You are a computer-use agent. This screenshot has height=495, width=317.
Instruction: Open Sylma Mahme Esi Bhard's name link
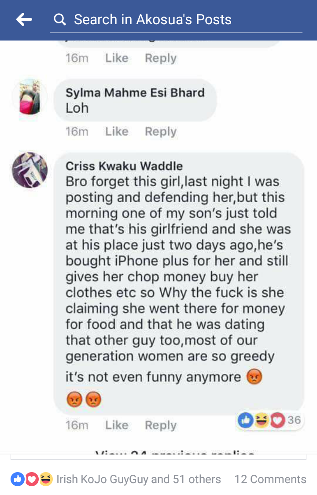(135, 92)
